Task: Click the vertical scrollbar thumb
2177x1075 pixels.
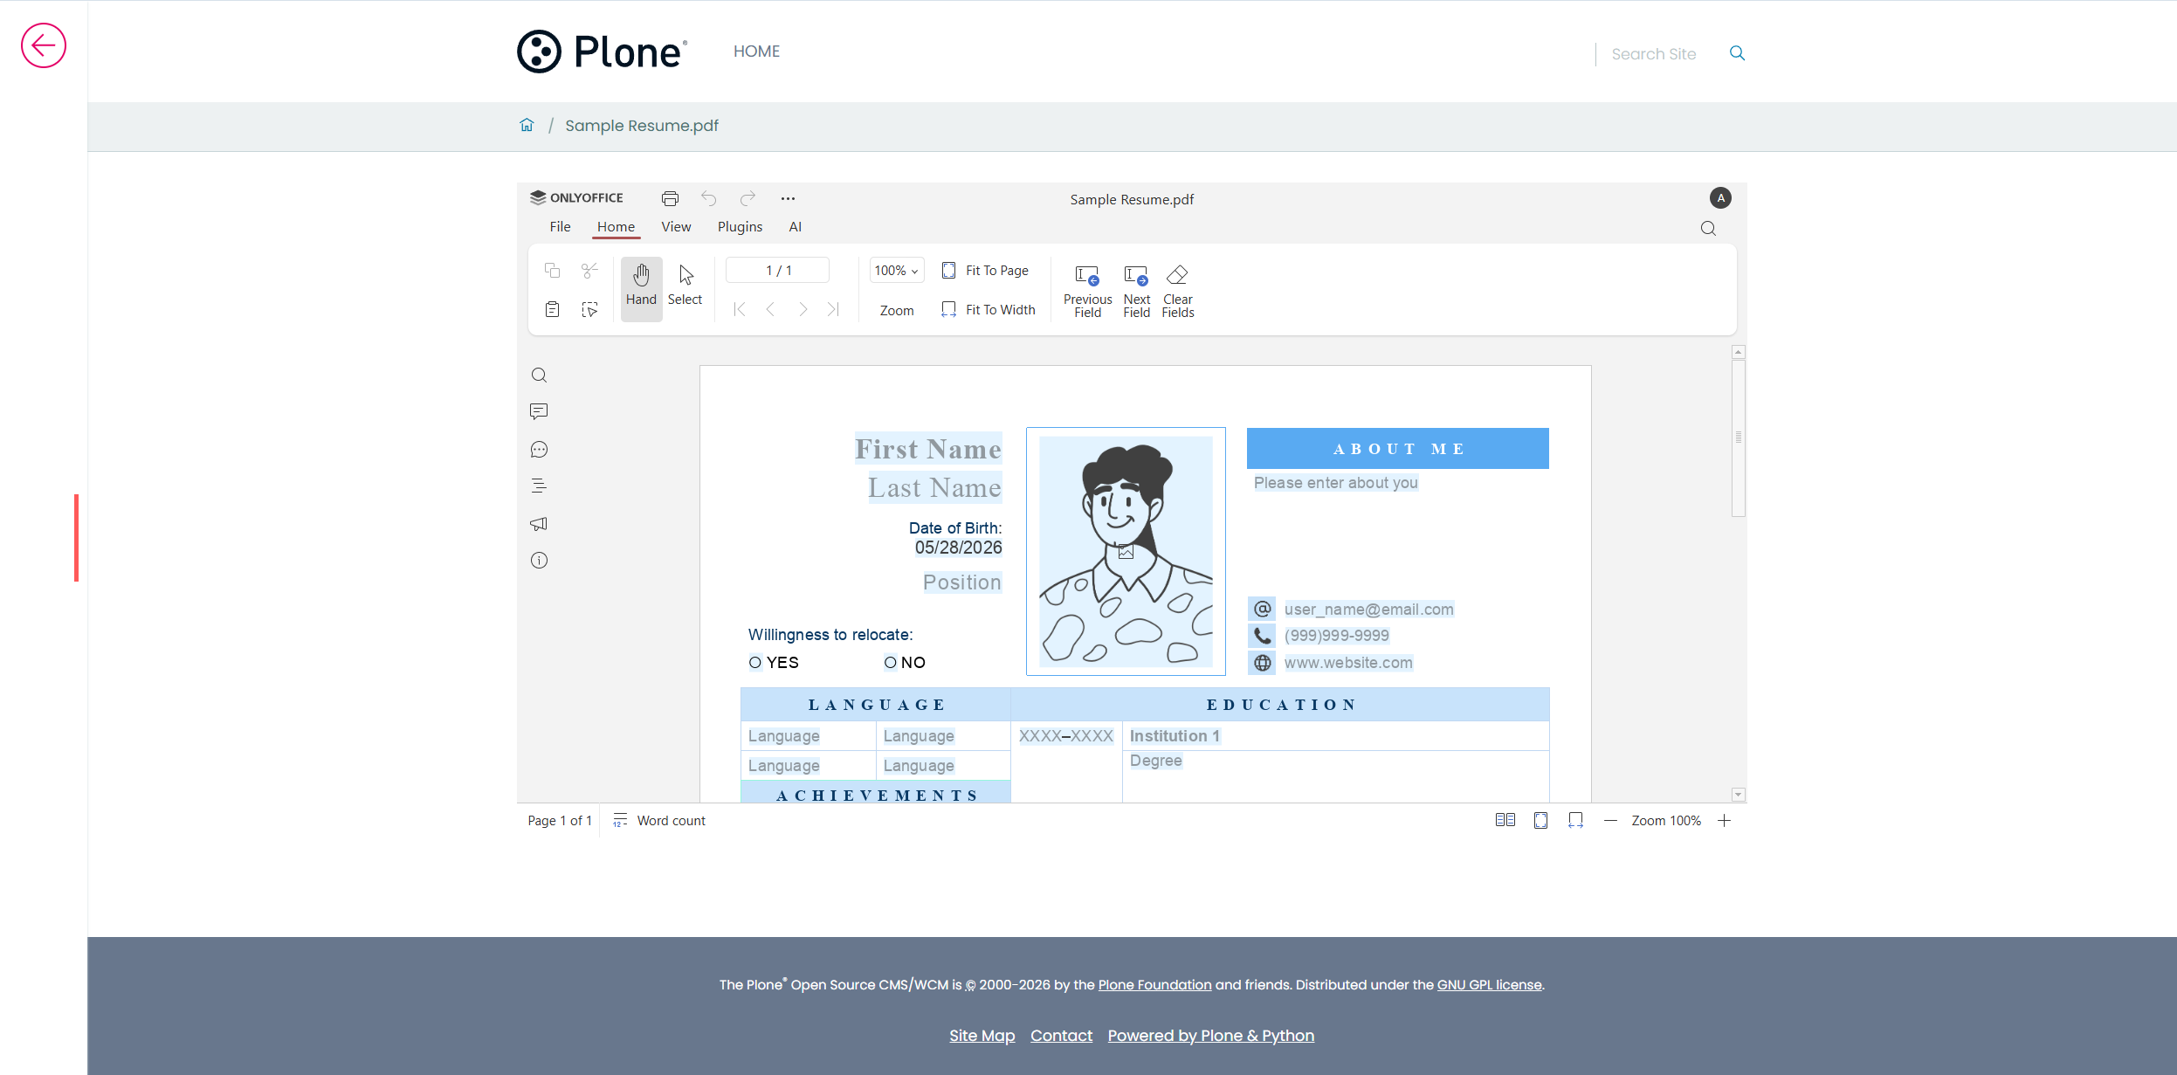Action: click(1738, 438)
